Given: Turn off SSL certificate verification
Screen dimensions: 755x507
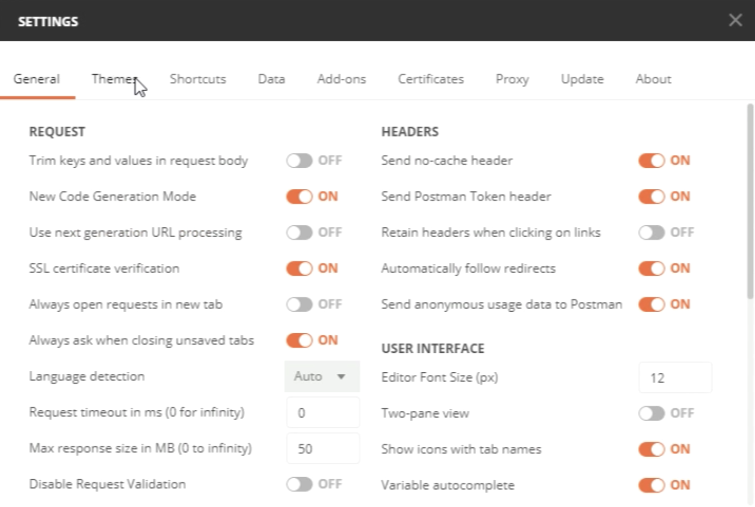Looking at the screenshot, I should [x=299, y=269].
